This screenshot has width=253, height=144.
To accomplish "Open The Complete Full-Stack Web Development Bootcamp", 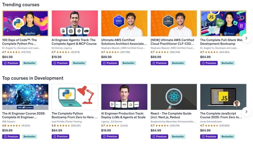I will [221, 42].
